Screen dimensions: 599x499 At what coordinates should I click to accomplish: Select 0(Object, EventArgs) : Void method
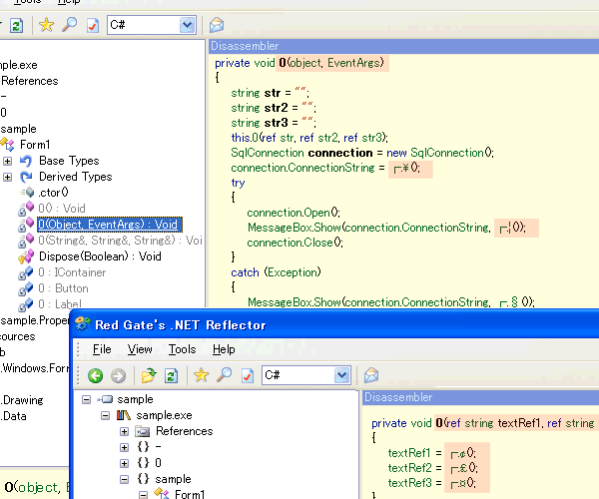click(109, 225)
